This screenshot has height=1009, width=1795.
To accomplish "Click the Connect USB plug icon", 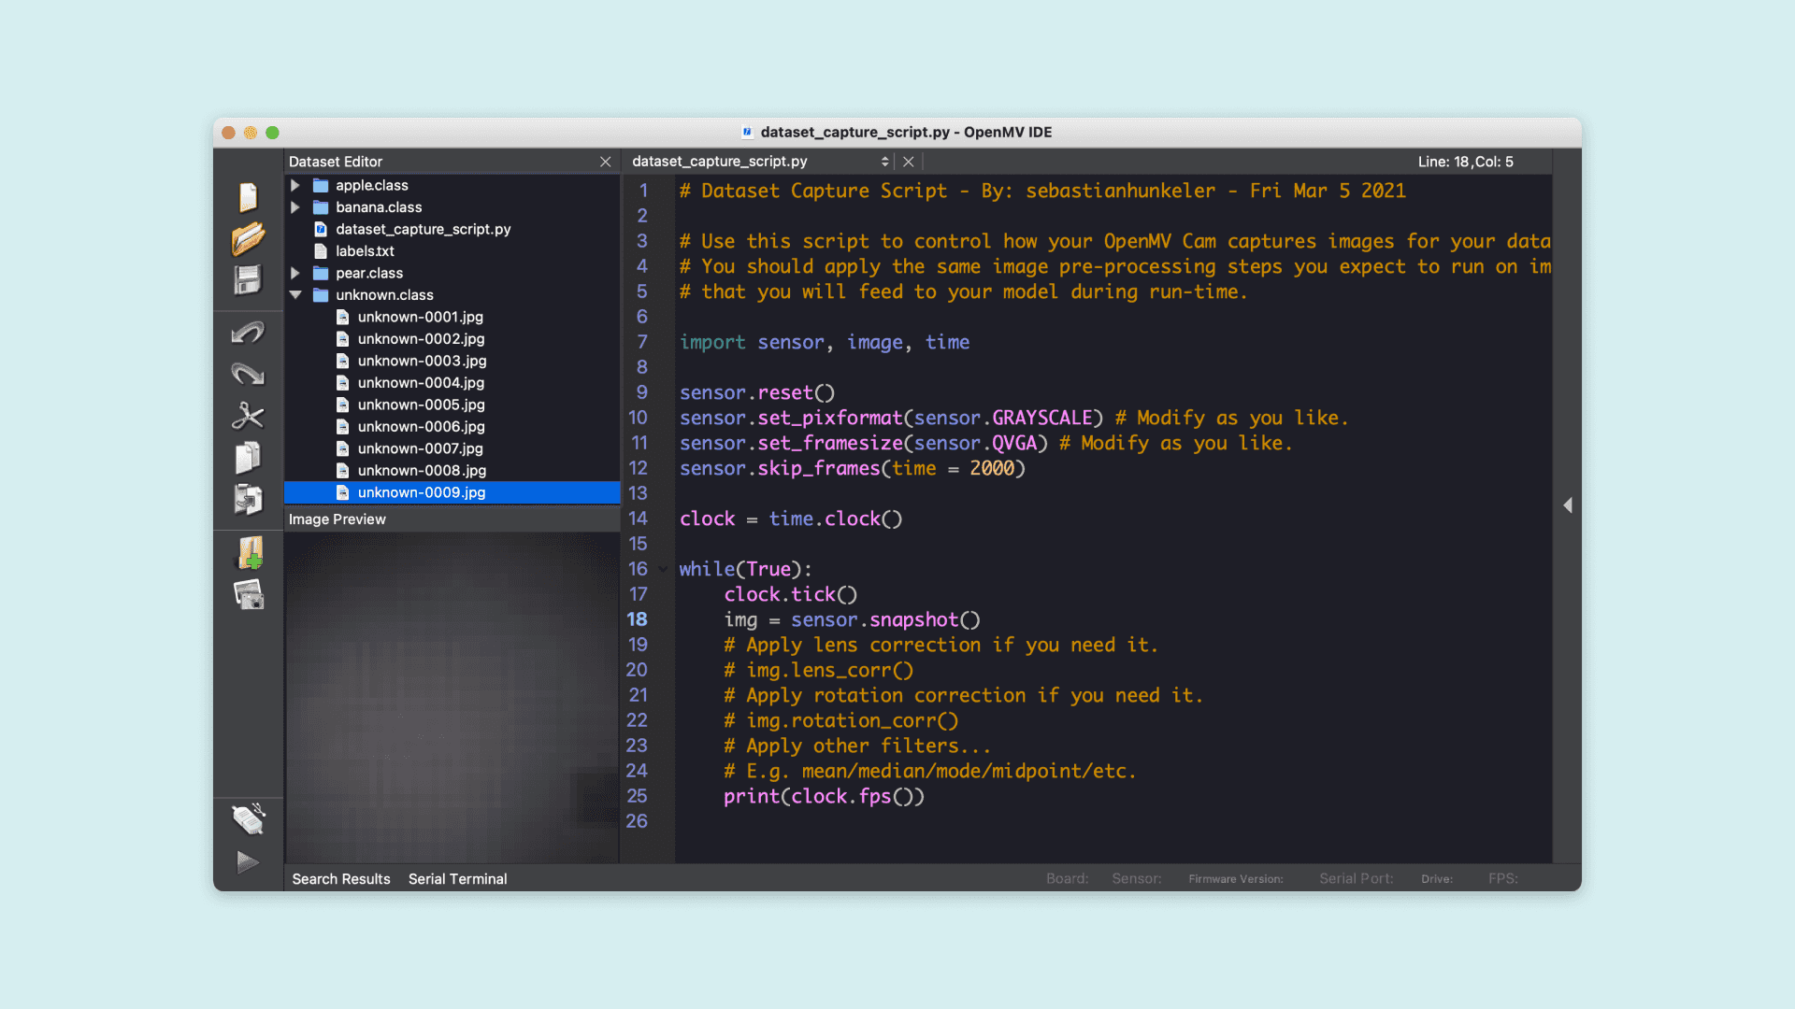I will coord(248,819).
